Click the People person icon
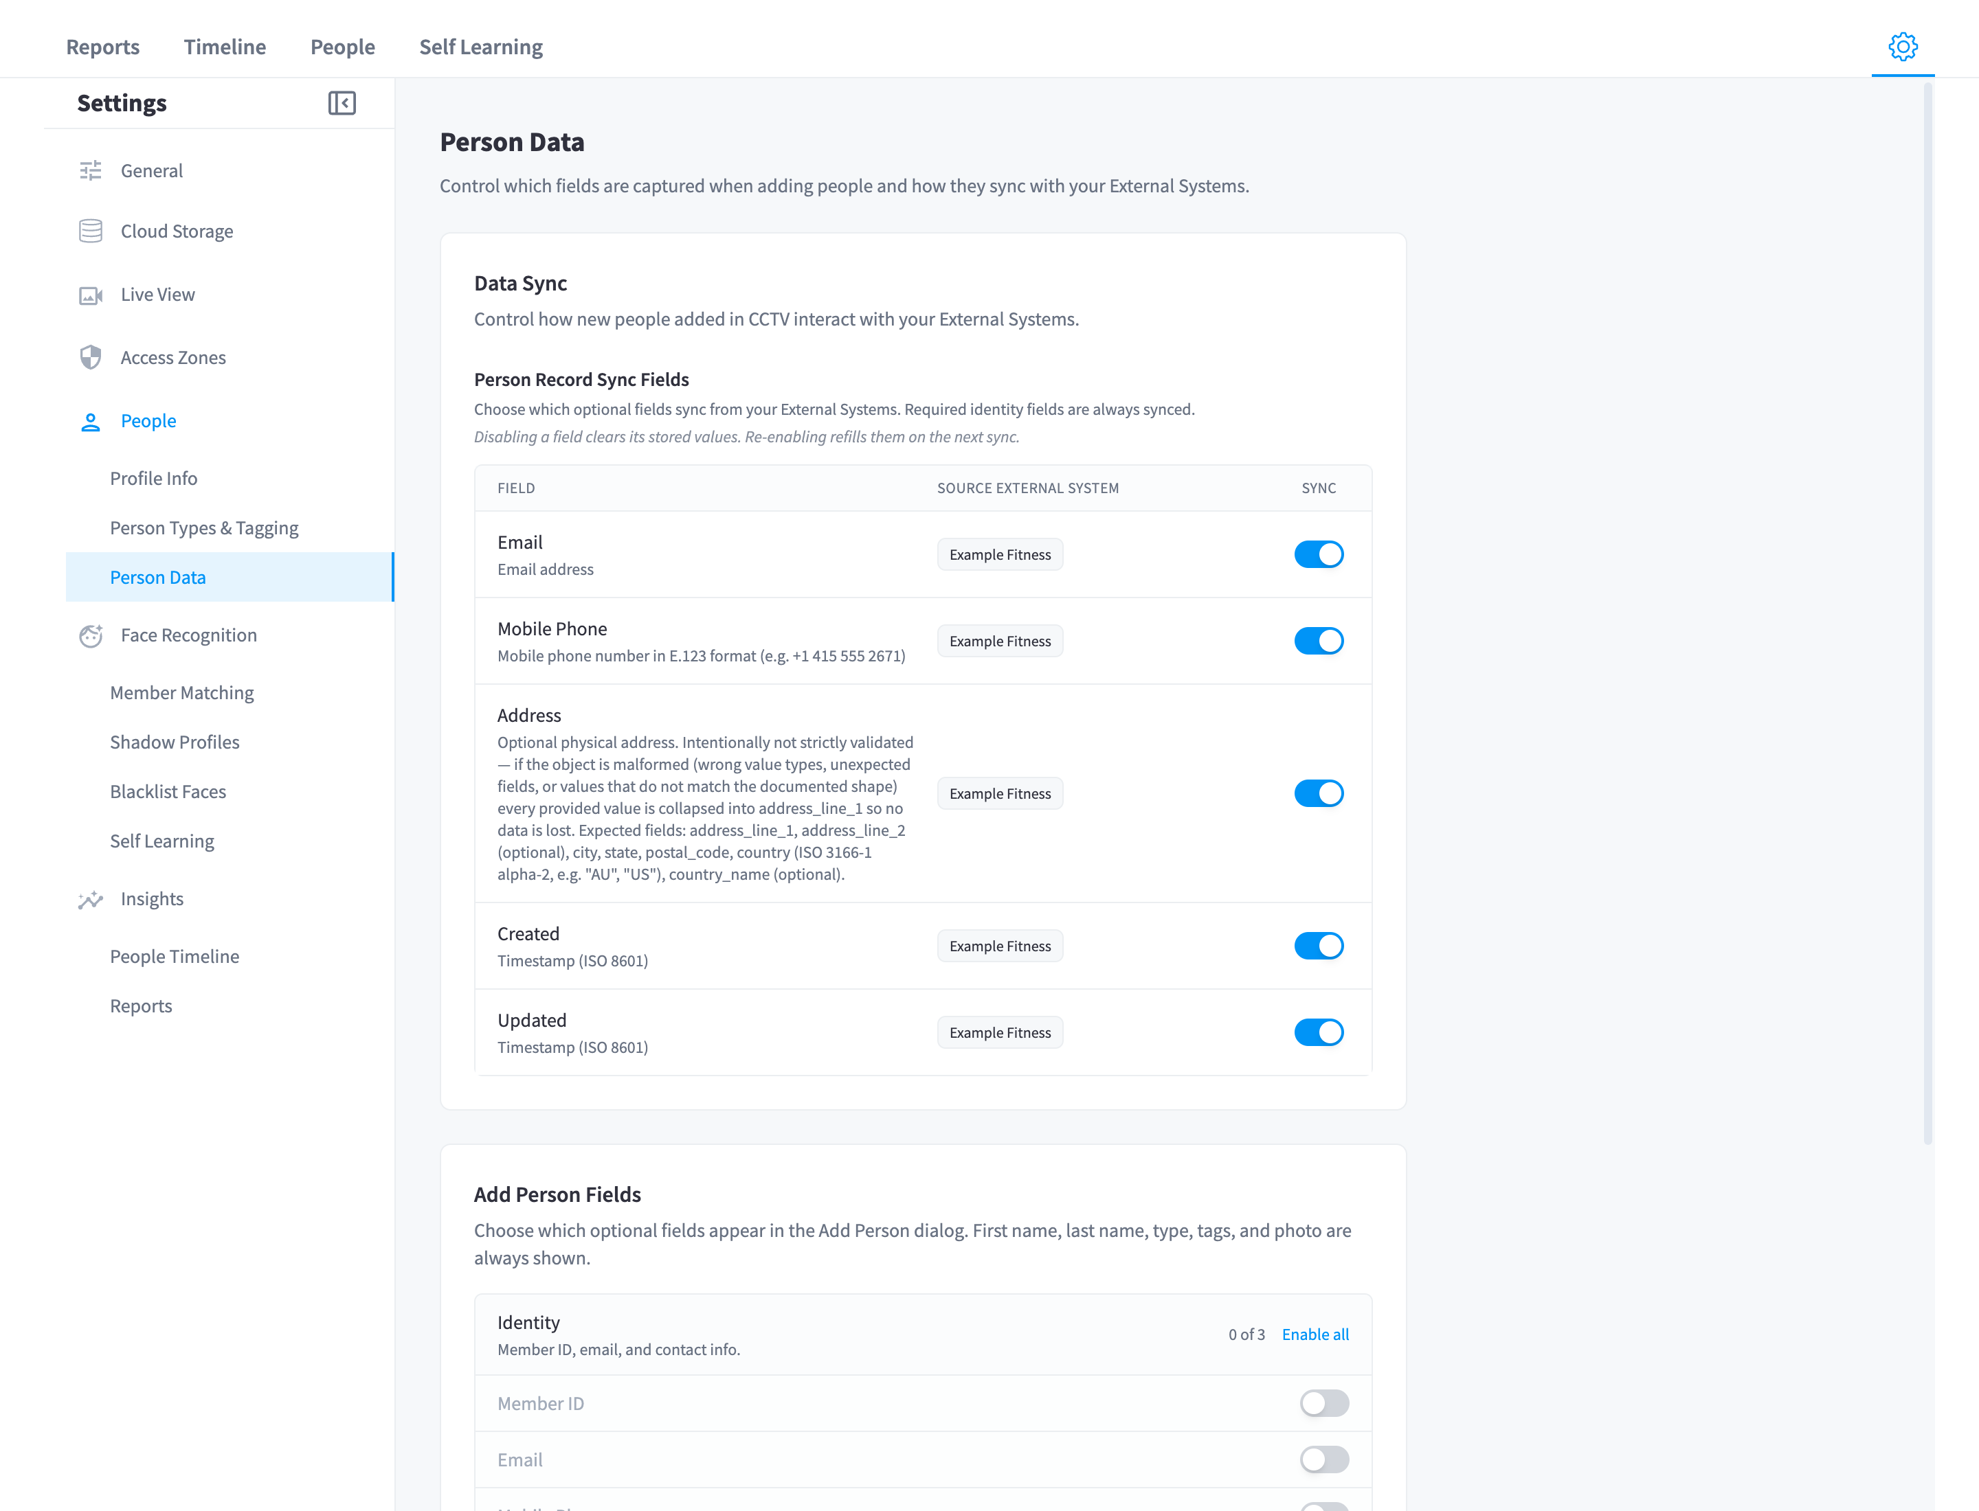 coord(91,421)
